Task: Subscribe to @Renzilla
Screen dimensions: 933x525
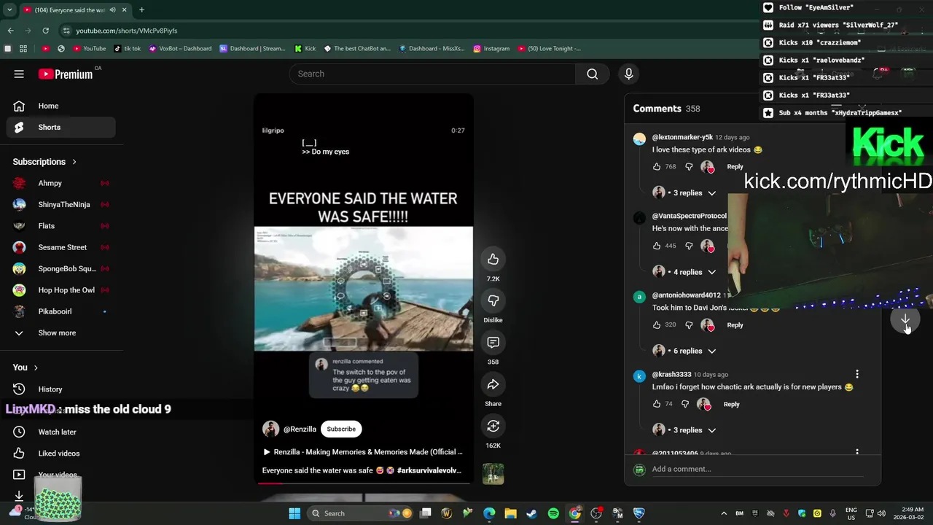Action: [x=341, y=429]
